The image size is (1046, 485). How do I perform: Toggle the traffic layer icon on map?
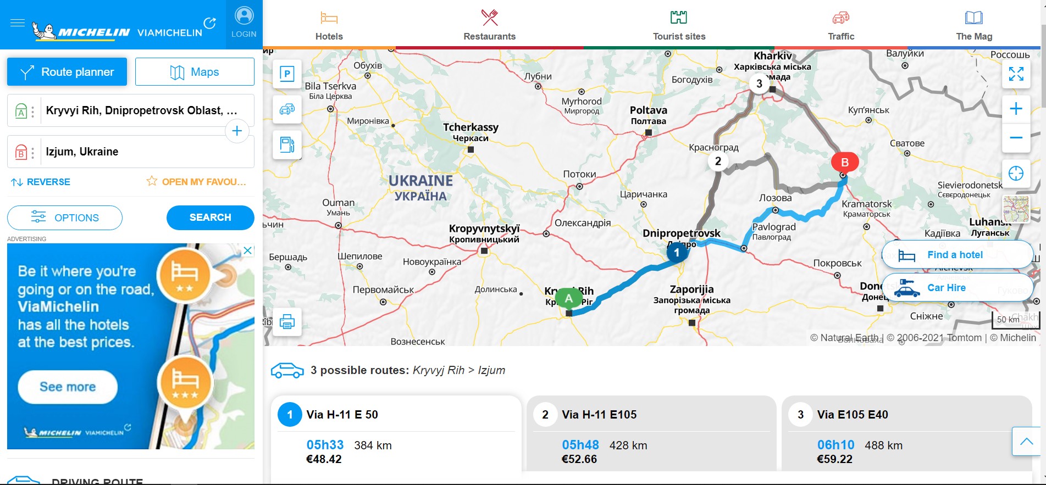pyautogui.click(x=287, y=109)
